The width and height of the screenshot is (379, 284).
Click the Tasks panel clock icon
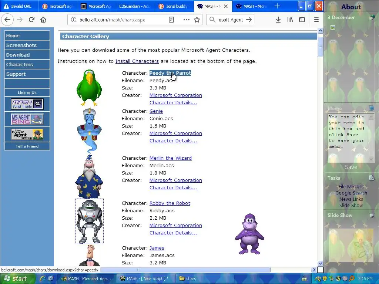tap(372, 178)
